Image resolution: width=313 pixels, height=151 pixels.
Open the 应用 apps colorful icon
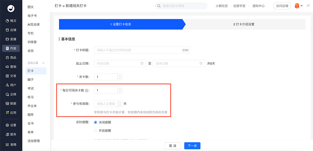click(x=7, y=113)
